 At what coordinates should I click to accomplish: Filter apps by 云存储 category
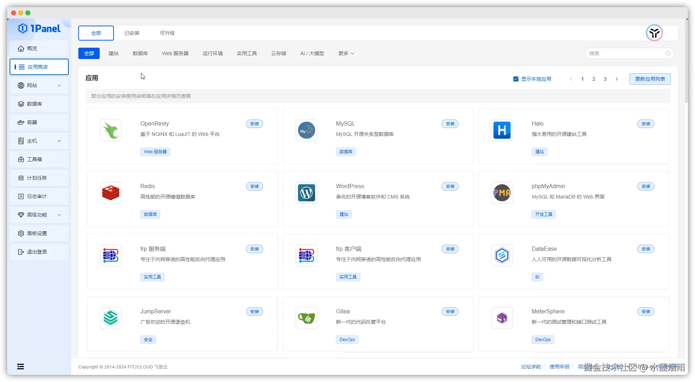point(278,53)
